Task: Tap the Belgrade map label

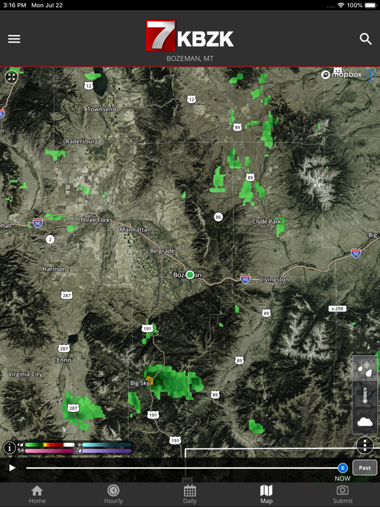Action: coord(162,251)
